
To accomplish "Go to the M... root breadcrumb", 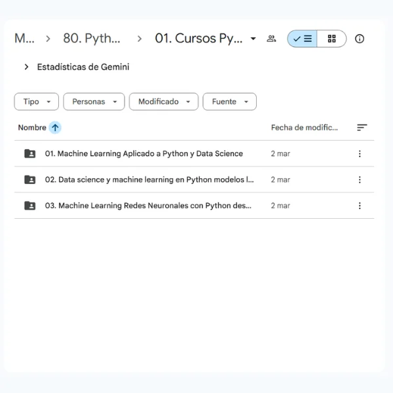I will [24, 39].
